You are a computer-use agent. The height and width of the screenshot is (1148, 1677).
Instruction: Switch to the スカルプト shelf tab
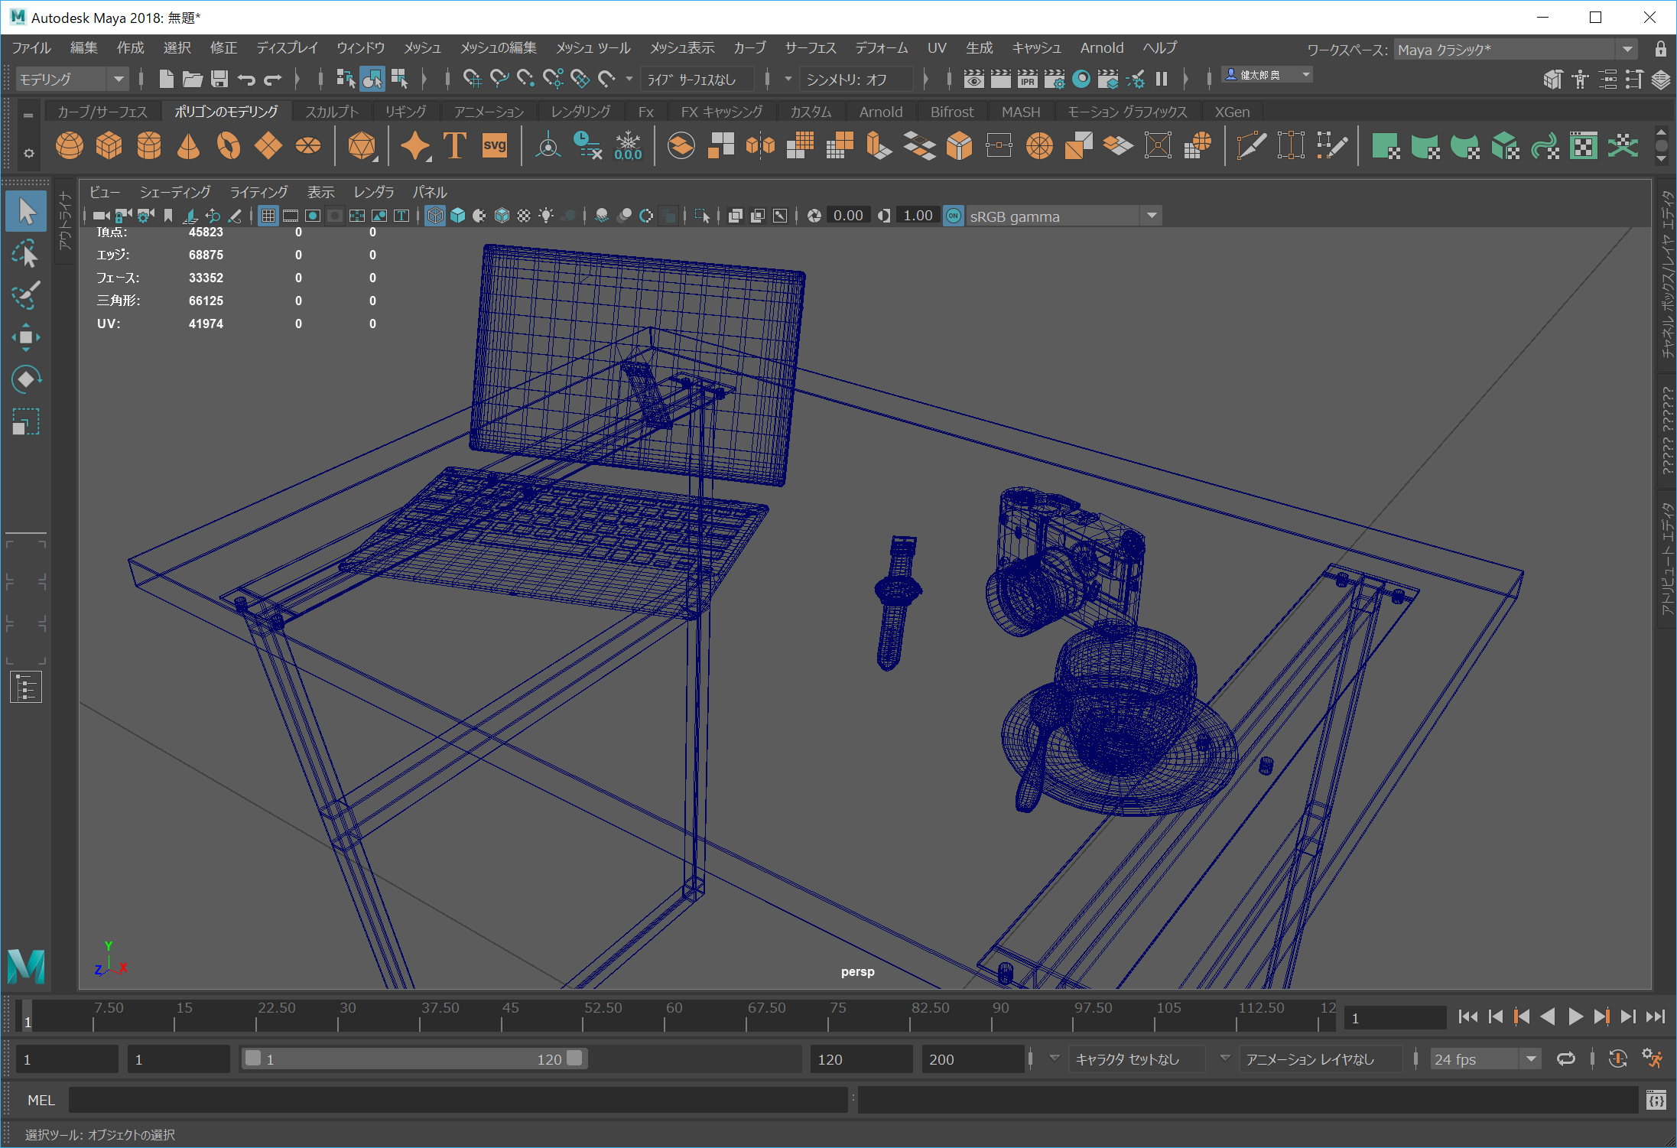click(332, 112)
